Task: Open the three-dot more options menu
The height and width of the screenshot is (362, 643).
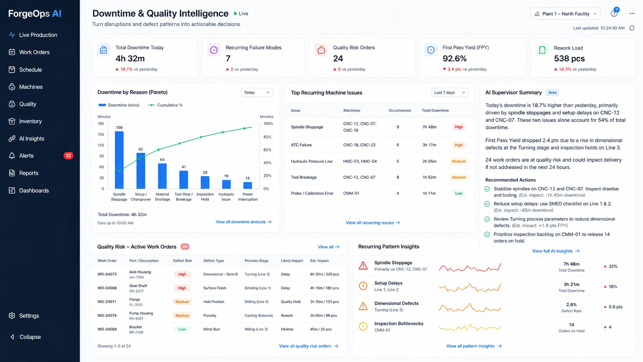Action: pos(632,13)
